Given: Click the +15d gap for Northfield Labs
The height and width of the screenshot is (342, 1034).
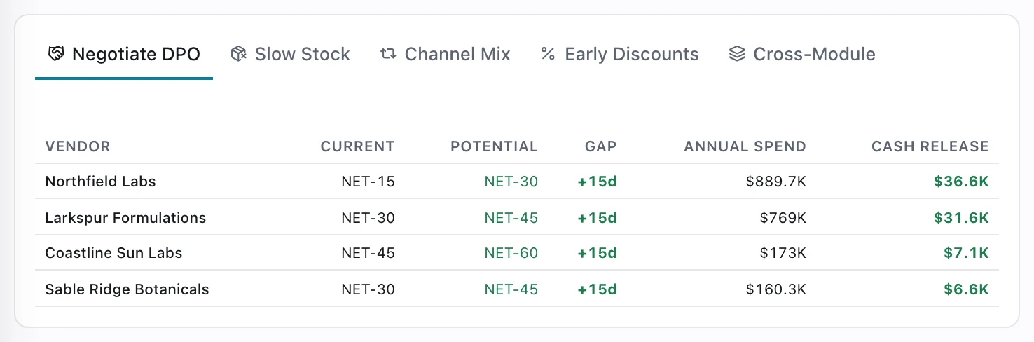Looking at the screenshot, I should click(597, 182).
